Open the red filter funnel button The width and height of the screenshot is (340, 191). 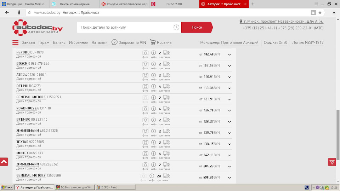coord(332,162)
